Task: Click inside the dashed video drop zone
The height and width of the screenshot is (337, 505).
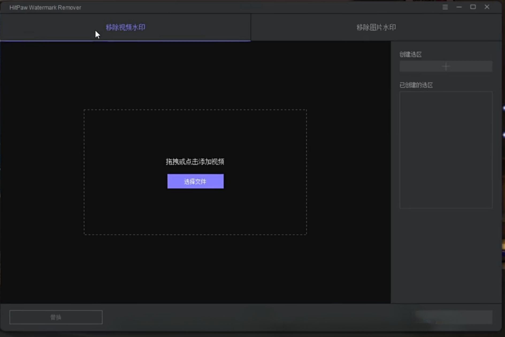Action: [195, 134]
